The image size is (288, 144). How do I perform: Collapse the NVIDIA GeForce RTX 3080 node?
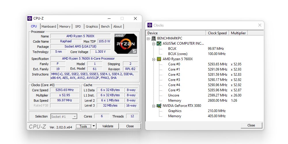click(154, 106)
